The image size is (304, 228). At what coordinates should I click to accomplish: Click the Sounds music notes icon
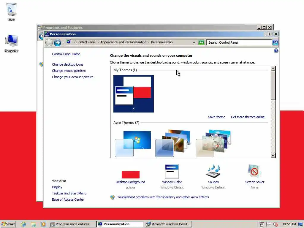coord(213,171)
